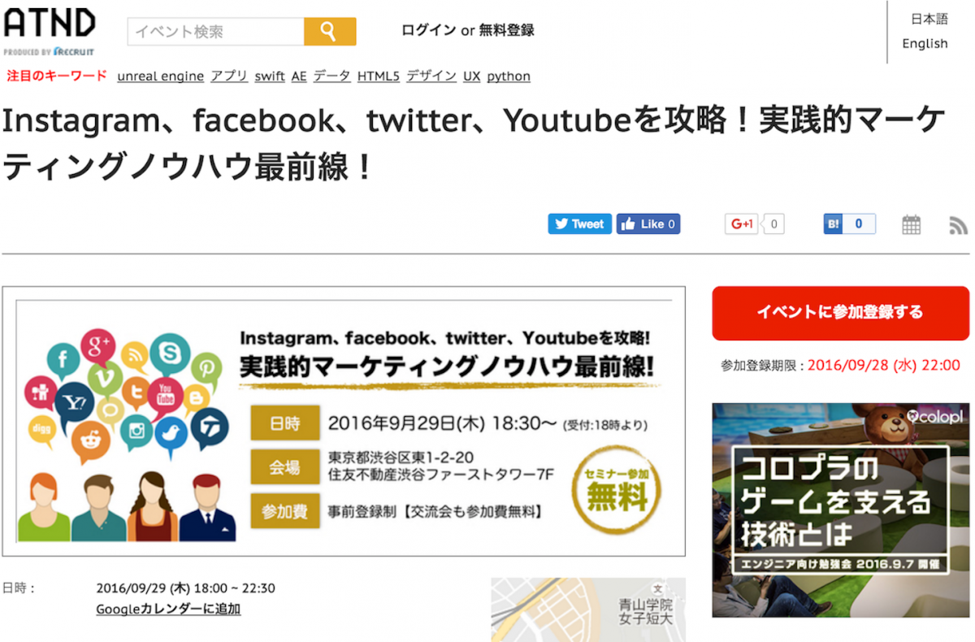
Task: Toggle the G+1 share counter
Action: [x=773, y=223]
